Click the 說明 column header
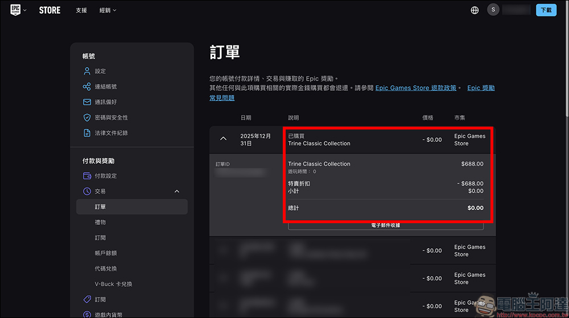This screenshot has width=569, height=318. point(293,118)
